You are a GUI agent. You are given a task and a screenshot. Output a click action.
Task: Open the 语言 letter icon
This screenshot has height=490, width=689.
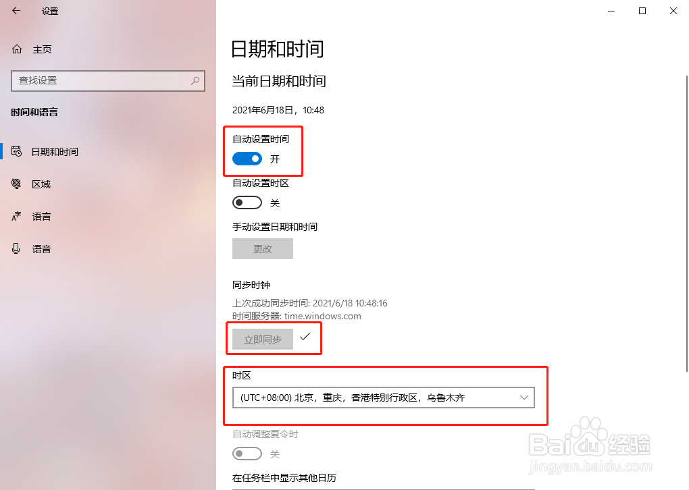[x=16, y=217]
